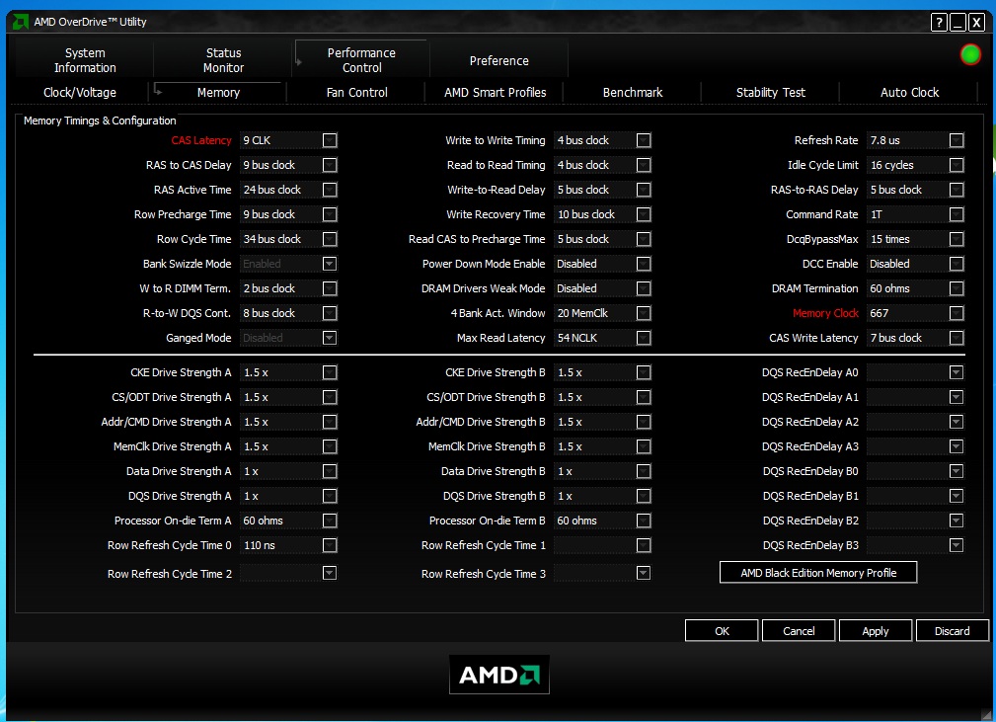Image resolution: width=996 pixels, height=722 pixels.
Task: Expand the W to R DIMM Term. dropdown
Action: tap(330, 288)
